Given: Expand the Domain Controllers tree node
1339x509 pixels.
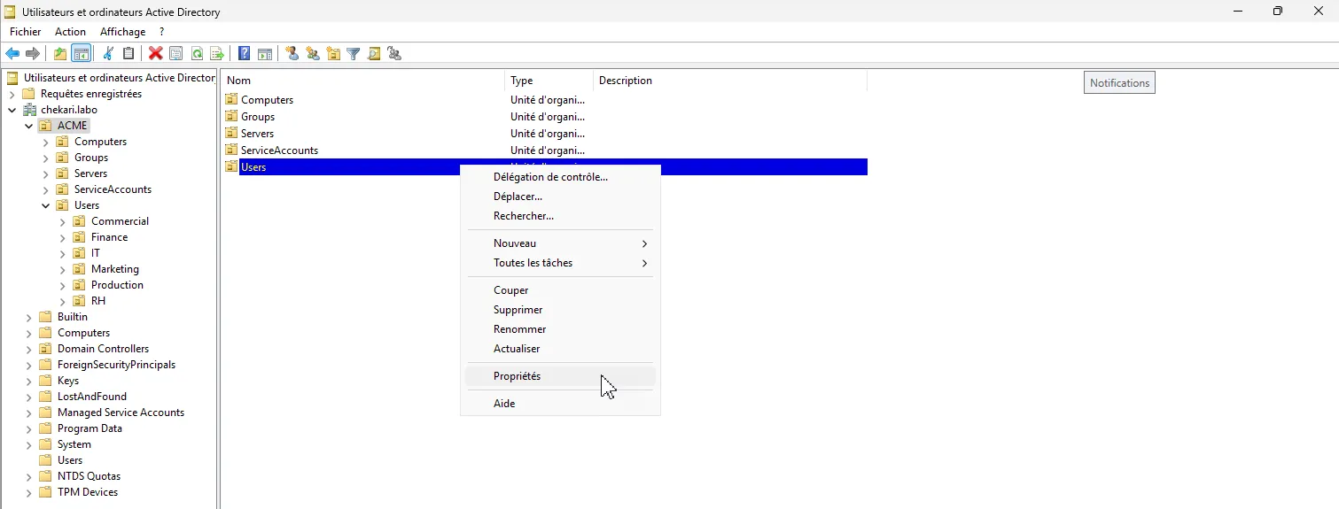Looking at the screenshot, I should pos(29,349).
